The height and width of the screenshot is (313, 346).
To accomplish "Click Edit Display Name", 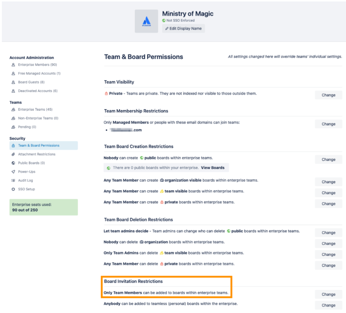I will [x=183, y=28].
